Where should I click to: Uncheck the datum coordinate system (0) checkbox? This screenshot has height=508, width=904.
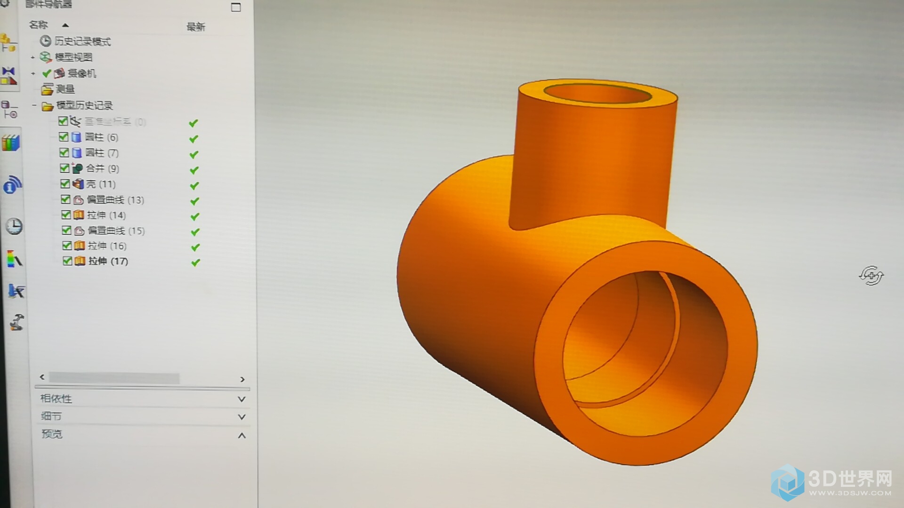click(x=63, y=121)
